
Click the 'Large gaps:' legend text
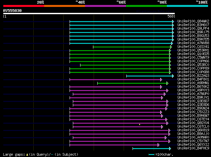click(x=14, y=155)
